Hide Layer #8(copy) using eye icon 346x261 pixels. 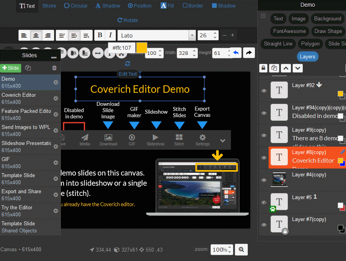coord(264,158)
